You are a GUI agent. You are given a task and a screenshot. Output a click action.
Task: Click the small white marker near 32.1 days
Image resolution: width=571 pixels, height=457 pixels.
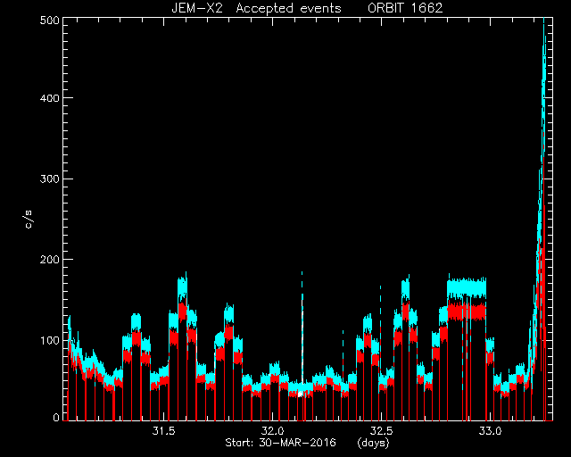(301, 394)
